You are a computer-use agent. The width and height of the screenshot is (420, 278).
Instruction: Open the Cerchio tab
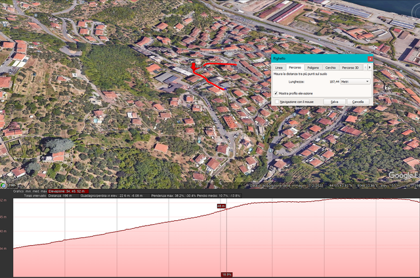(330, 68)
